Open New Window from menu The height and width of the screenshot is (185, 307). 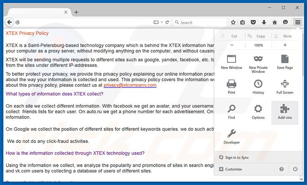[232, 62]
